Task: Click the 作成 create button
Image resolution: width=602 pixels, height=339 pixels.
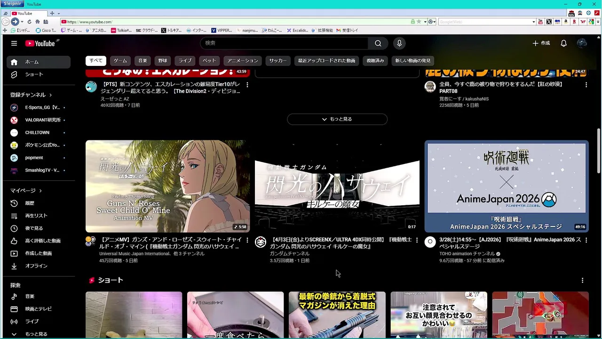Action: coord(541,43)
